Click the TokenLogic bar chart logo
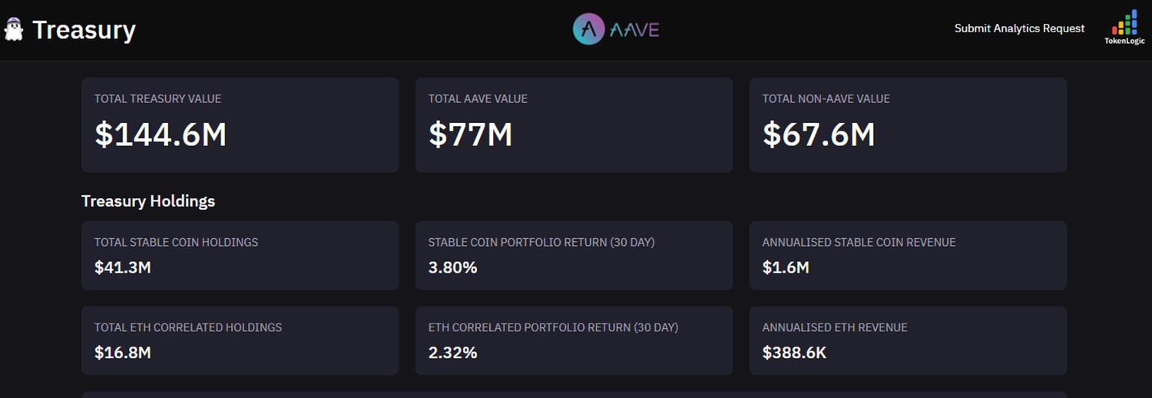The width and height of the screenshot is (1152, 398). (1125, 23)
